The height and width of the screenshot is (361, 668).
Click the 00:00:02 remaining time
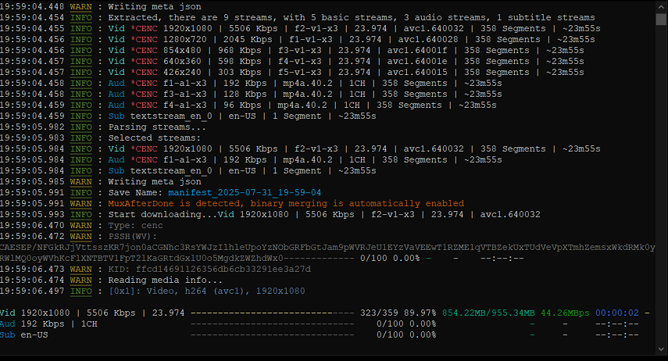617,313
